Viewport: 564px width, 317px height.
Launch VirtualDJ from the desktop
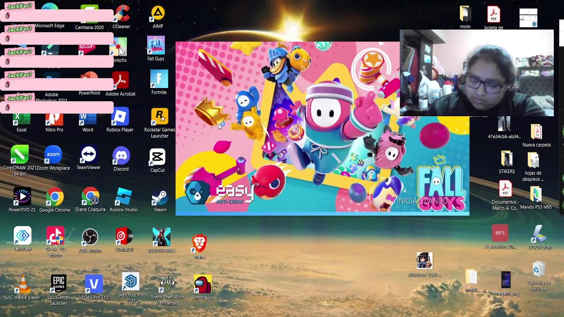[124, 240]
